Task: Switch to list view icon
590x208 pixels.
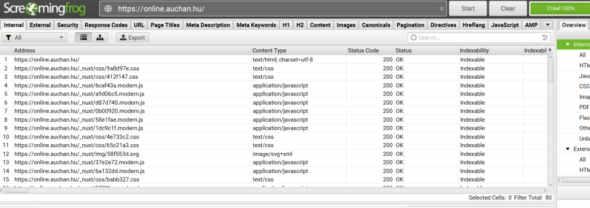Action: pyautogui.click(x=83, y=37)
